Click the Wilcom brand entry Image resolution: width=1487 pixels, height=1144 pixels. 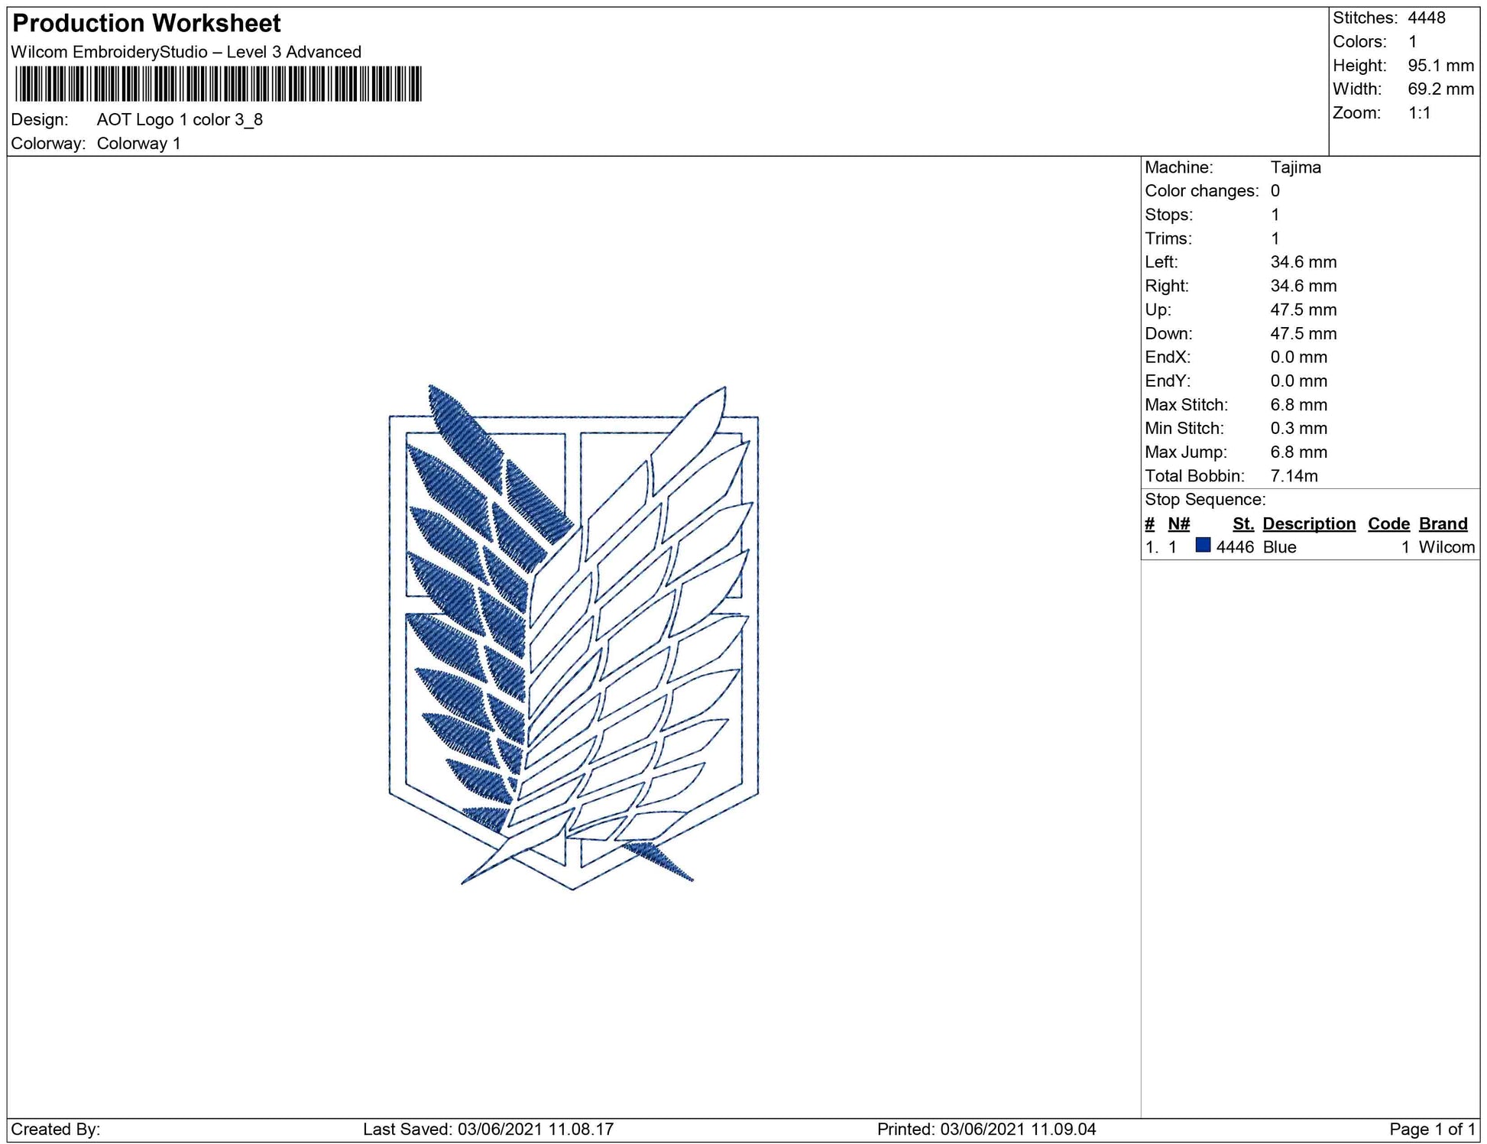click(x=1446, y=547)
